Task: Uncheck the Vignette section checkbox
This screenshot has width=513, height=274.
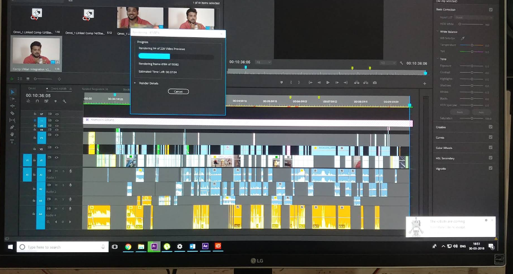Action: 490,168
